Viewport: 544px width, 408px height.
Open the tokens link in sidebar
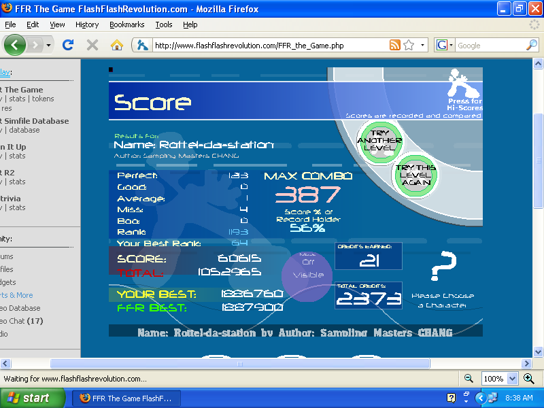43,99
